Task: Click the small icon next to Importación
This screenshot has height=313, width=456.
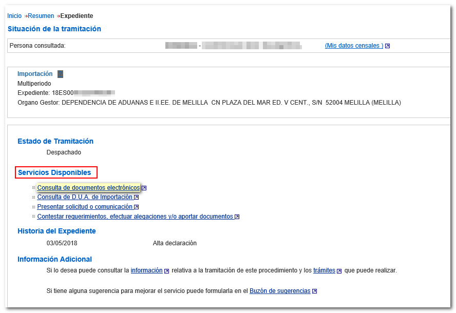Action: [60, 74]
